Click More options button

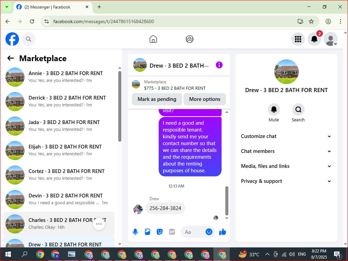pos(205,99)
